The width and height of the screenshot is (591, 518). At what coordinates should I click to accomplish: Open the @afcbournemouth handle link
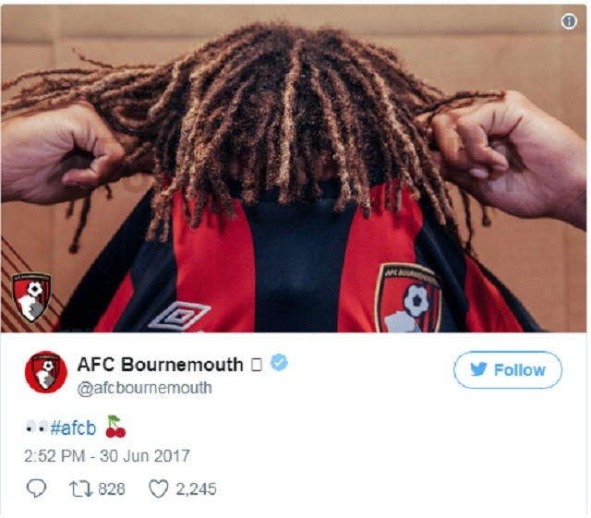click(x=144, y=388)
